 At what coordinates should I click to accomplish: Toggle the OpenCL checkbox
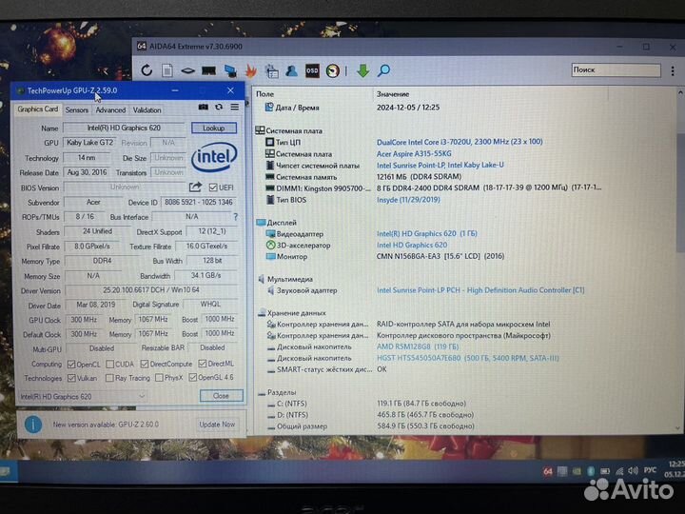click(x=71, y=364)
